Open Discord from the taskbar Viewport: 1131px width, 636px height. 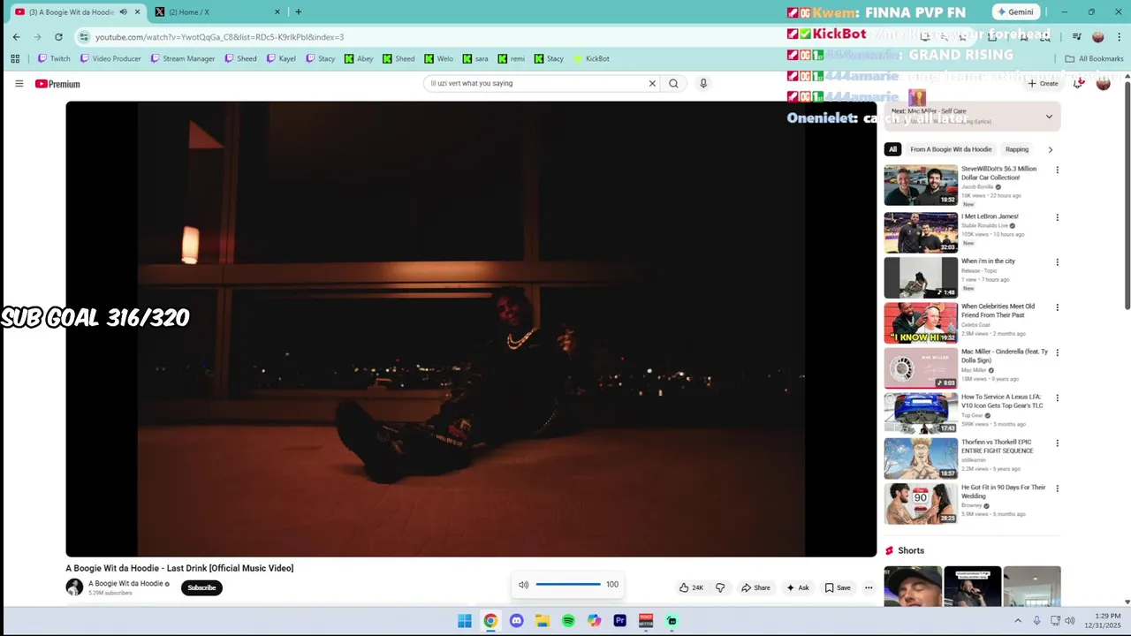[516, 621]
